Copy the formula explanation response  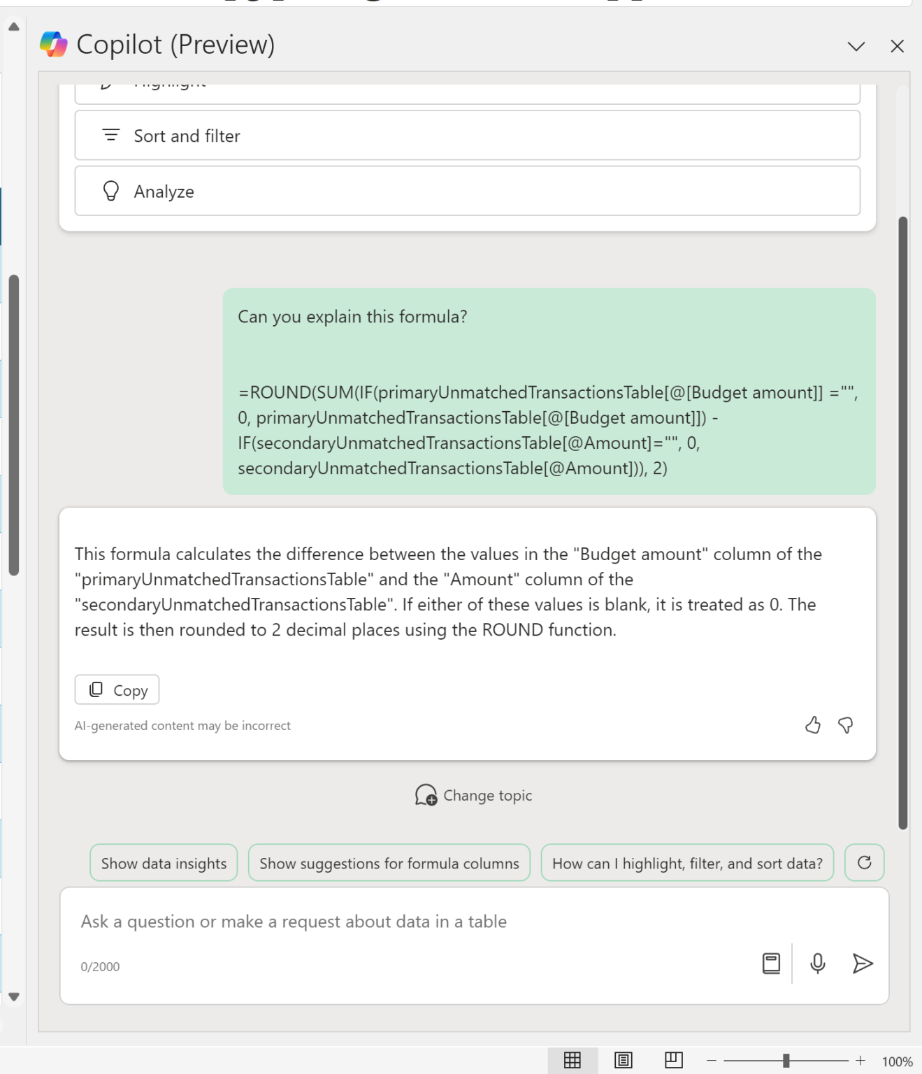(x=117, y=690)
